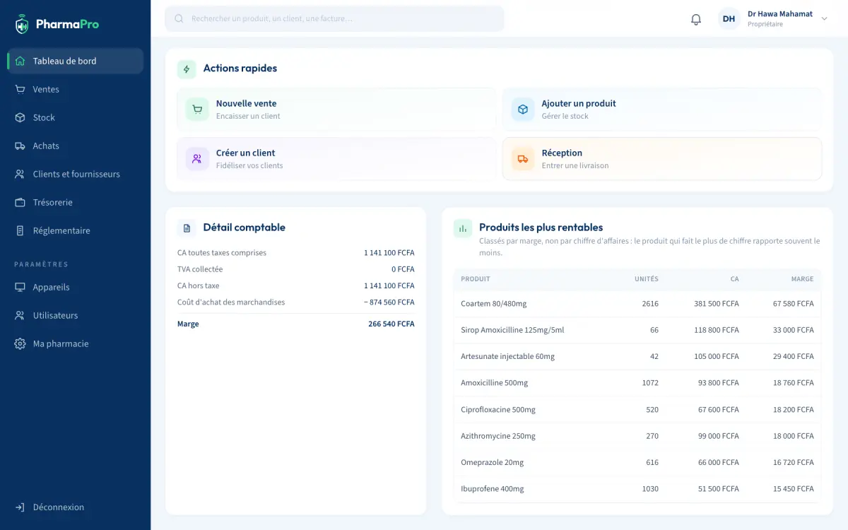Click the Stock box icon in sidebar
The width and height of the screenshot is (848, 530).
[20, 117]
